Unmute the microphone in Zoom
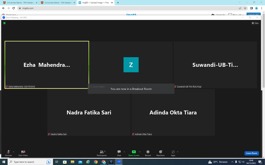This screenshot has height=165, width=265. (8, 153)
